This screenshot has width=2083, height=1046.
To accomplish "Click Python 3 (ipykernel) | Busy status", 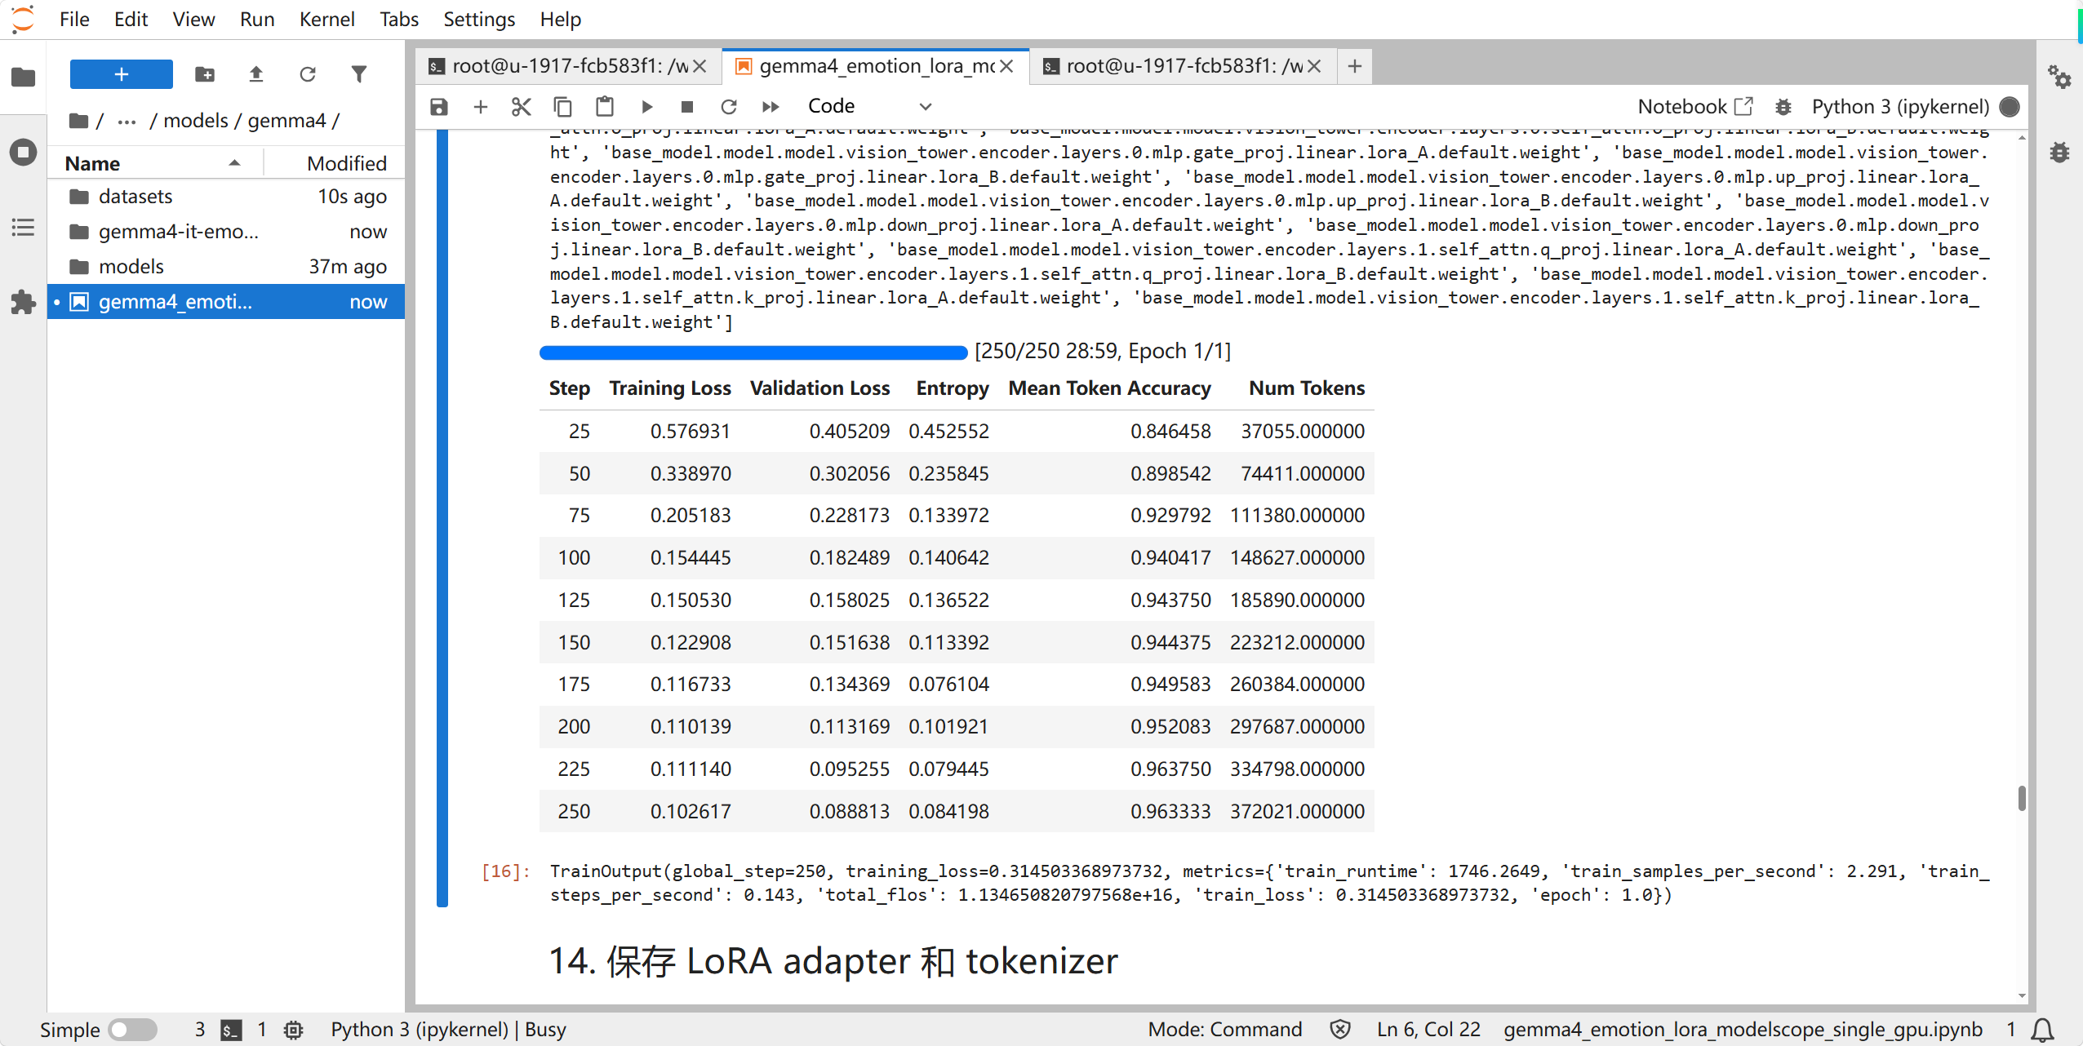I will click(x=448, y=1030).
